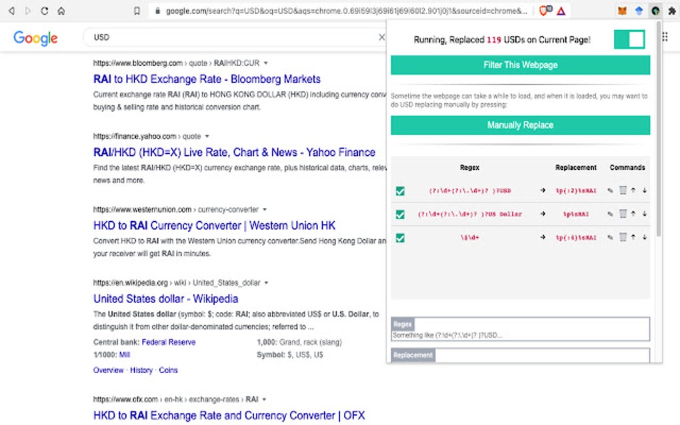Open the MetaMask extension icon
This screenshot has width=680, height=425.
(623, 10)
